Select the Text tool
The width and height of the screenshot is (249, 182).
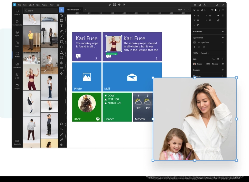point(61,26)
